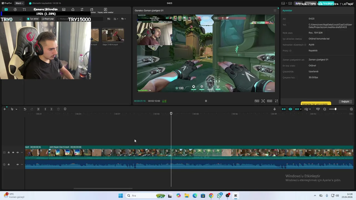Open the Templates tab icon
Screen dimensions: 356x200
pyautogui.click(x=92, y=9)
